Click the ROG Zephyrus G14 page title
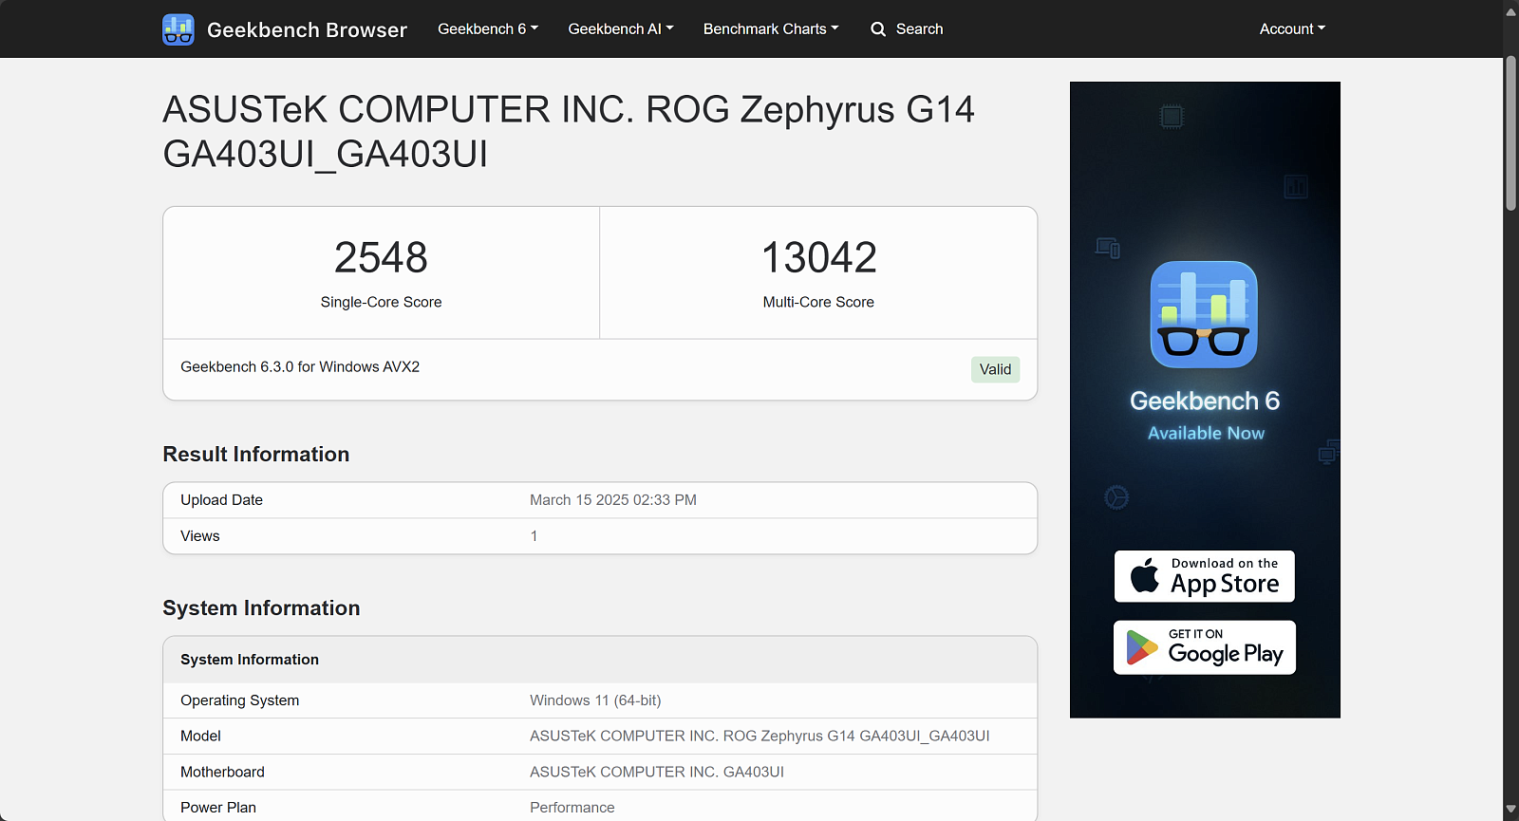1519x821 pixels. (569, 131)
